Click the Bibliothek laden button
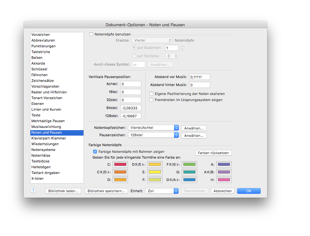310x236 pixels. [63, 191]
